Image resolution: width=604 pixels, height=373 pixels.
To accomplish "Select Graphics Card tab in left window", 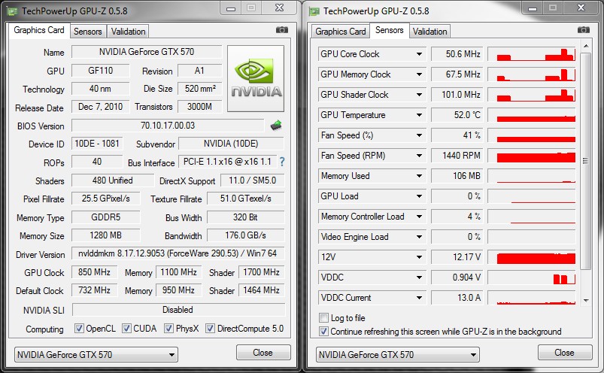I will pyautogui.click(x=39, y=30).
